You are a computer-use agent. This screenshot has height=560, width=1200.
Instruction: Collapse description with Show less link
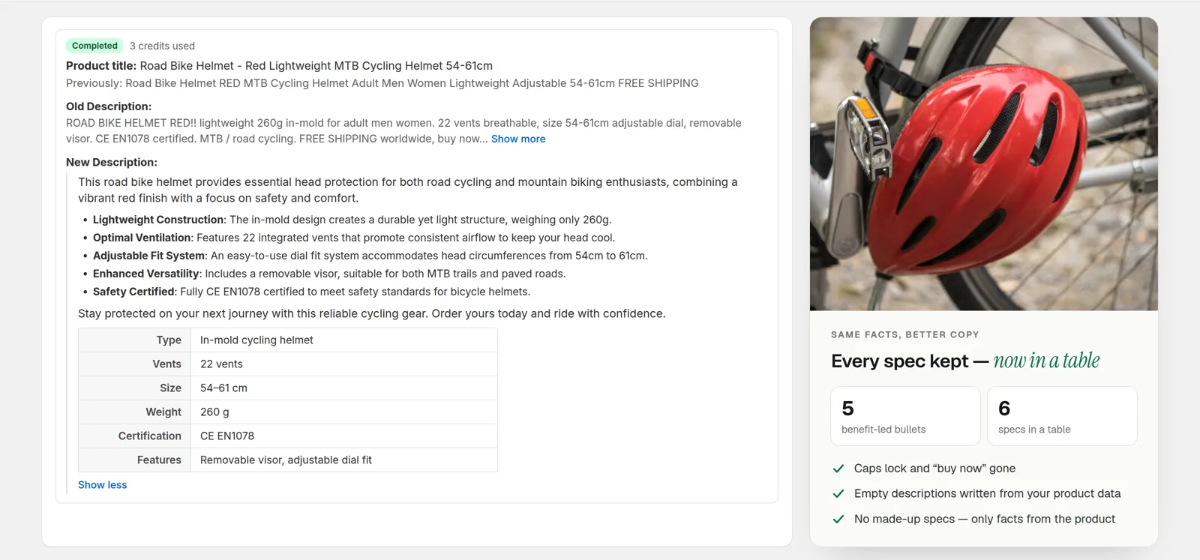(x=103, y=485)
